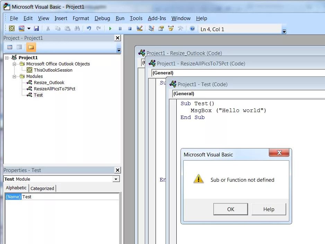Screen dimensions: 325x244
Task: Click the Cut scissors icon
Action: tap(48, 28)
